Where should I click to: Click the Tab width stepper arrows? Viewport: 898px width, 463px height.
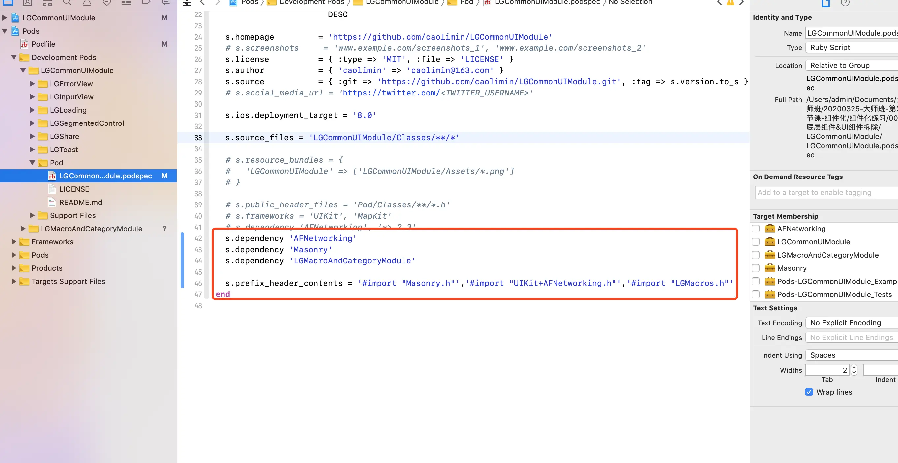coord(854,370)
